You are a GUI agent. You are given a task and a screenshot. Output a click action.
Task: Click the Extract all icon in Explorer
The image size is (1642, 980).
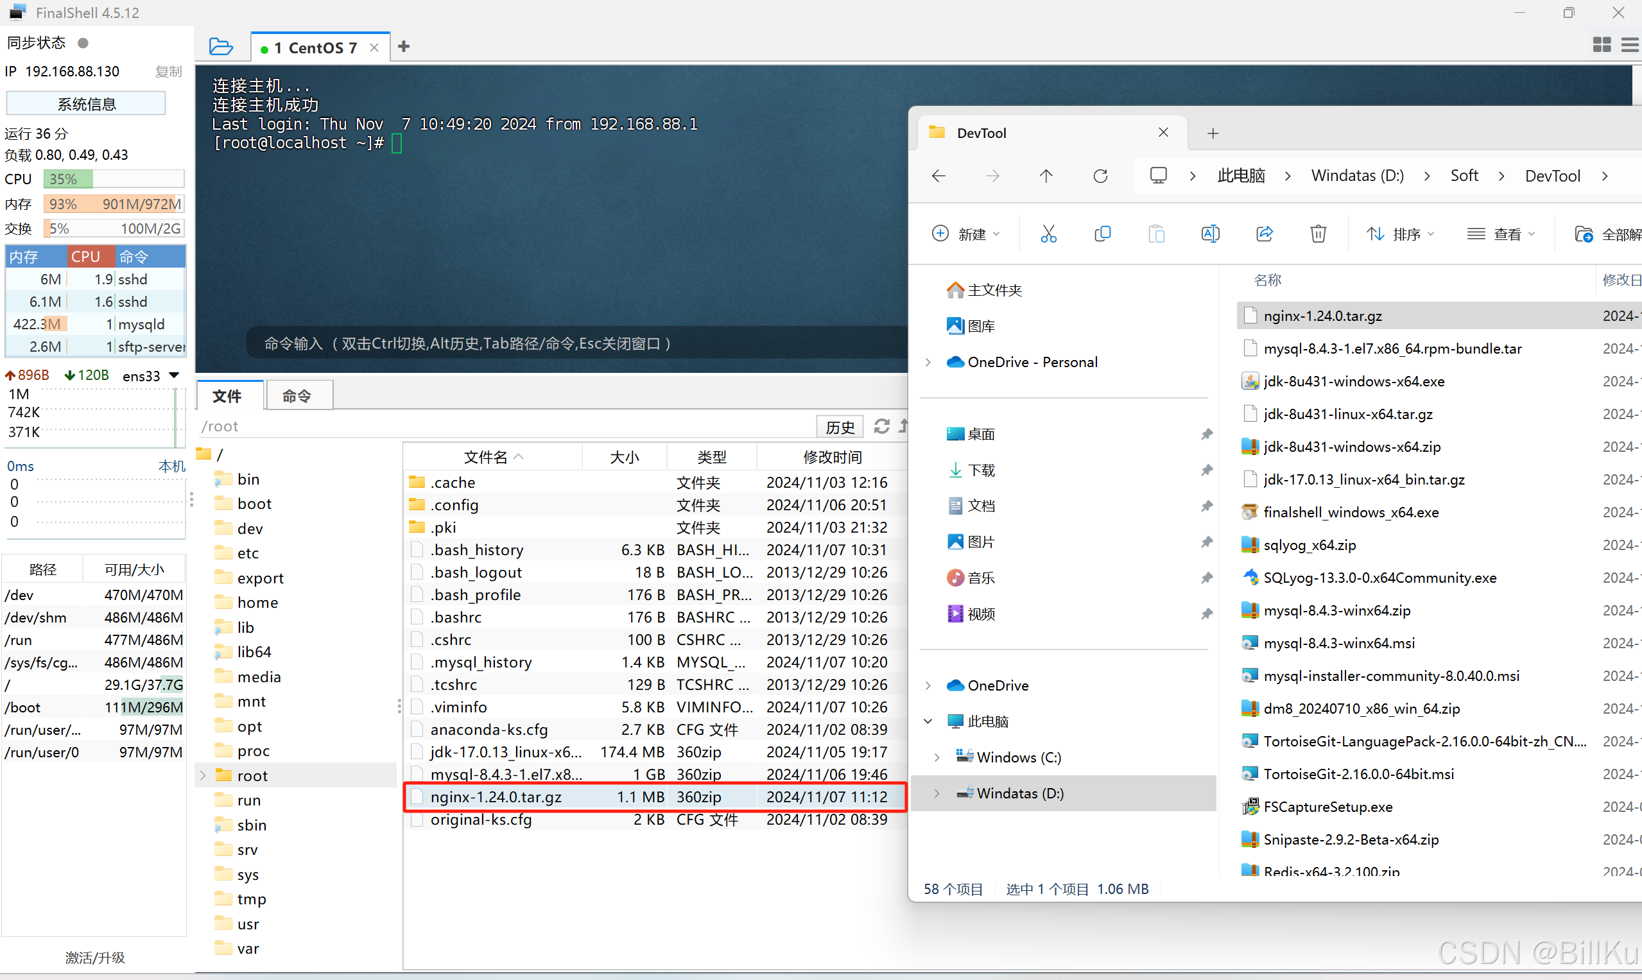point(1583,234)
